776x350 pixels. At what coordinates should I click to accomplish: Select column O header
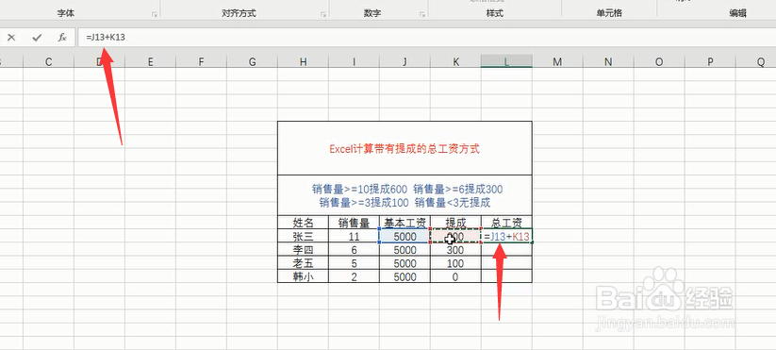659,61
